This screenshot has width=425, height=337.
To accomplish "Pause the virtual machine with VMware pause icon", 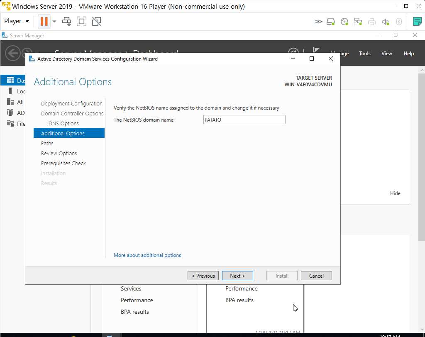I will click(x=44, y=22).
